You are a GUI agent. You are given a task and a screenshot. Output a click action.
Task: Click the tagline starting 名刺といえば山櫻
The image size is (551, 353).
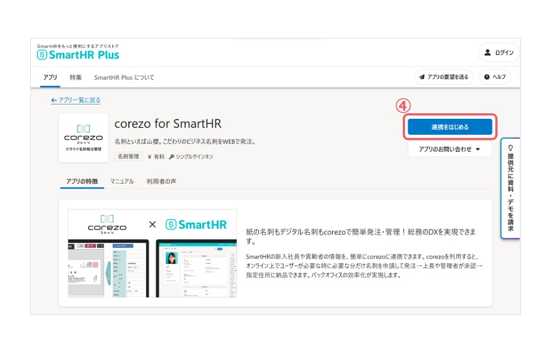185,142
